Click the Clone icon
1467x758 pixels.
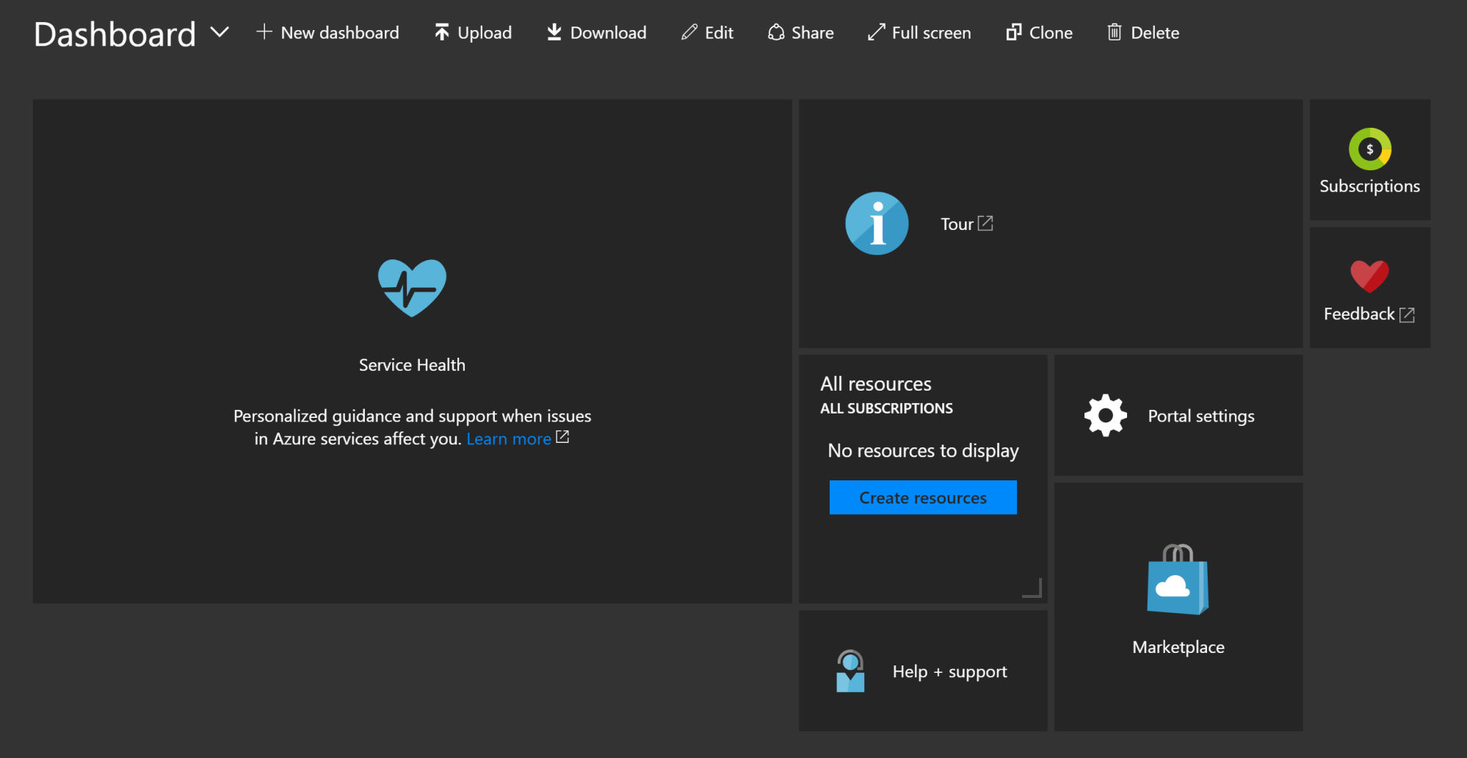click(x=1014, y=32)
